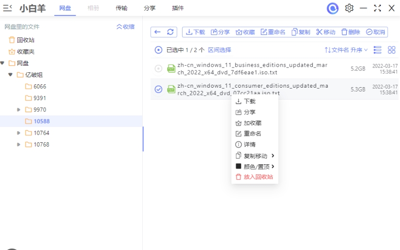Expand the 9970 folder
This screenshot has width=400, height=250.
pos(19,110)
